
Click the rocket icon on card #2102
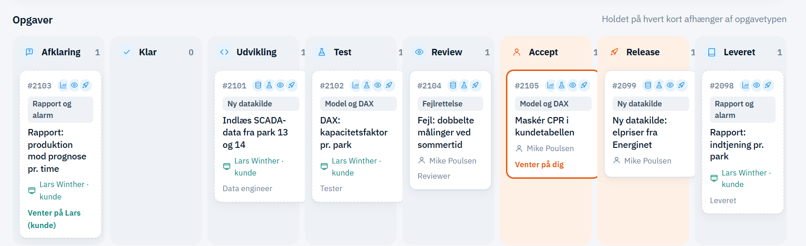click(x=389, y=85)
